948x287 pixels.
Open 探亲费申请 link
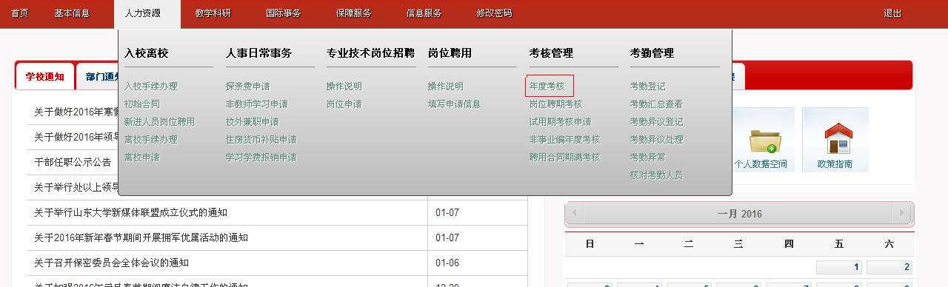(x=248, y=86)
